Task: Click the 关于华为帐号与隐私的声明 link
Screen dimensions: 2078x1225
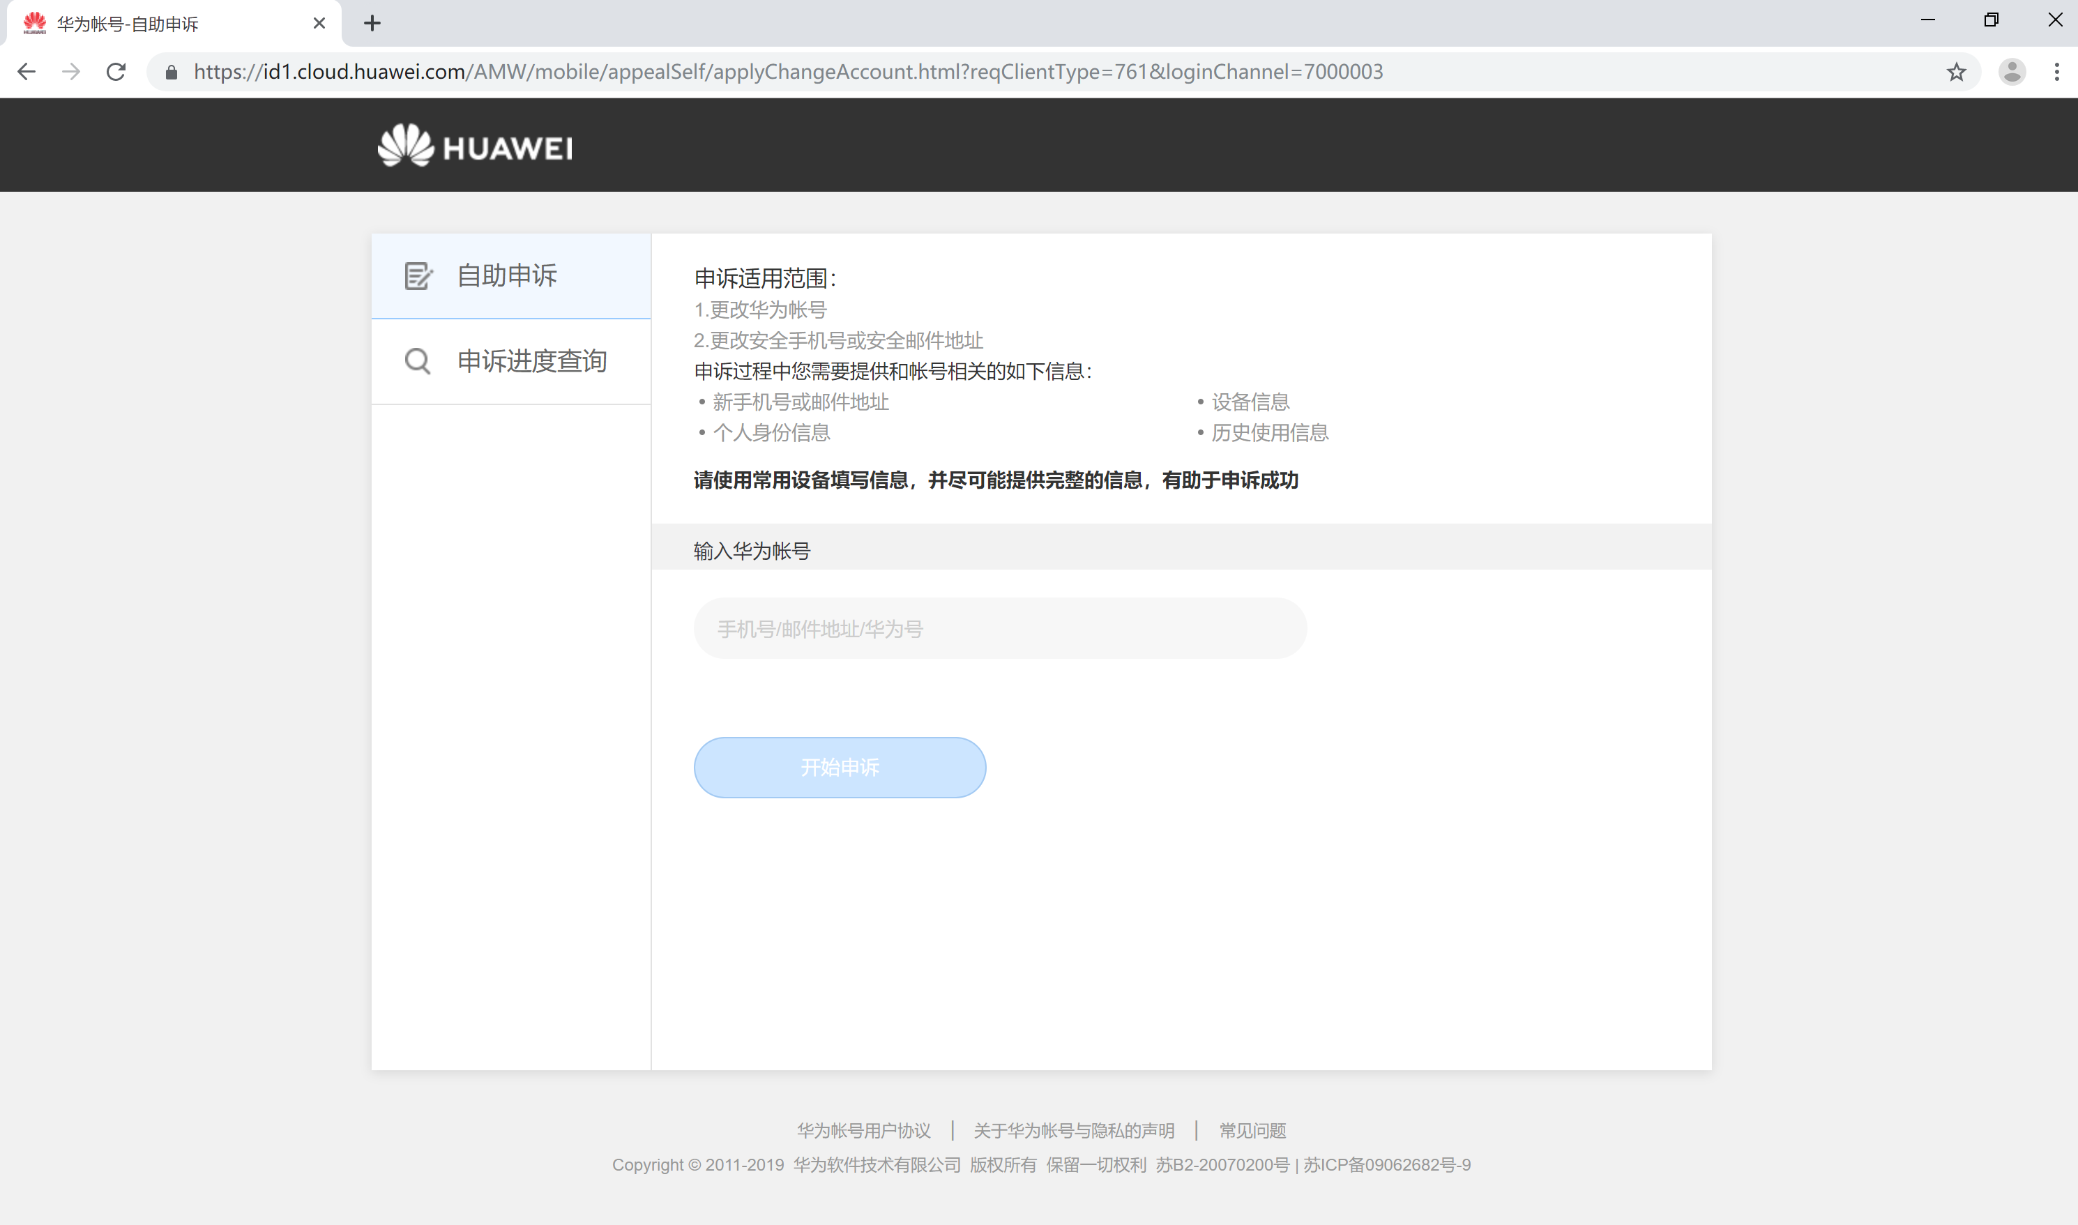Action: [x=1073, y=1130]
